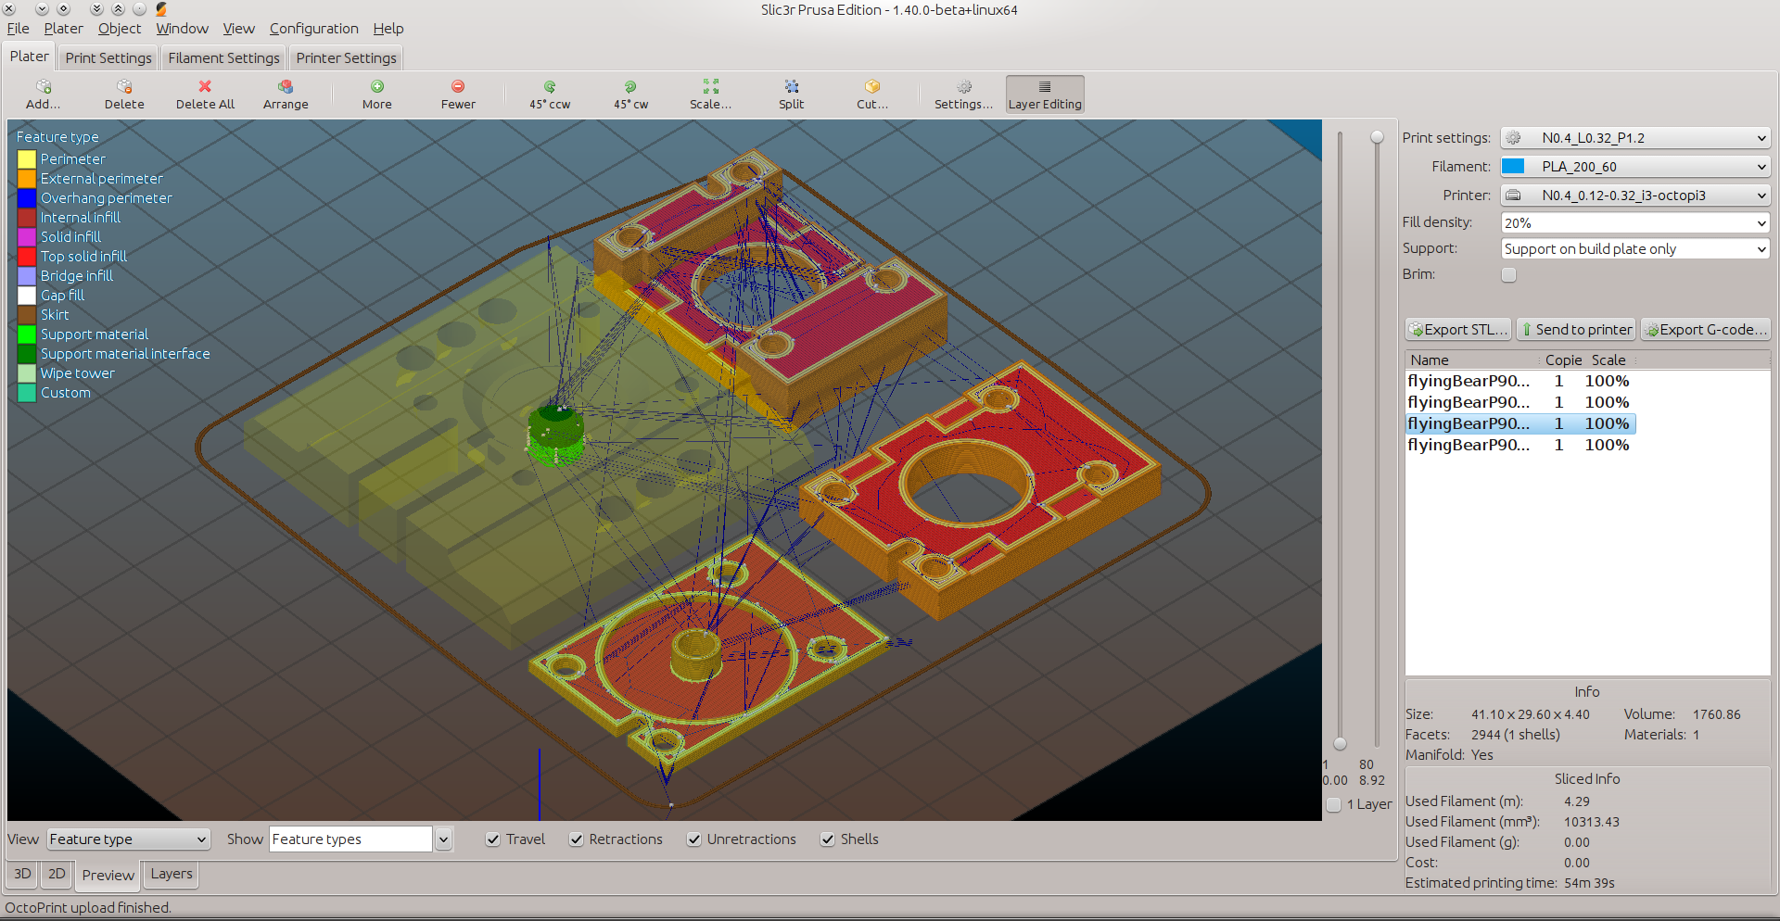Open the Object menu

[x=120, y=29]
